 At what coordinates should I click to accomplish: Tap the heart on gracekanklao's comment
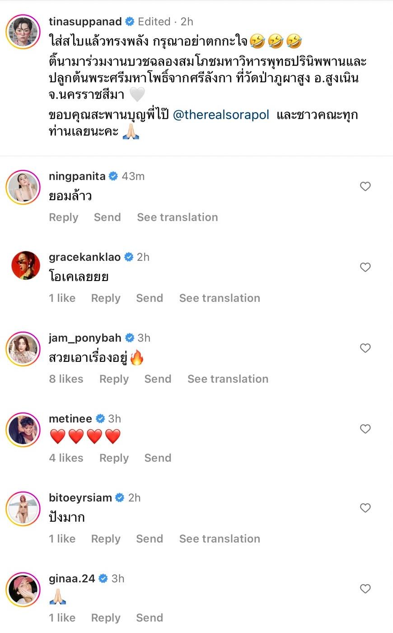[365, 267]
